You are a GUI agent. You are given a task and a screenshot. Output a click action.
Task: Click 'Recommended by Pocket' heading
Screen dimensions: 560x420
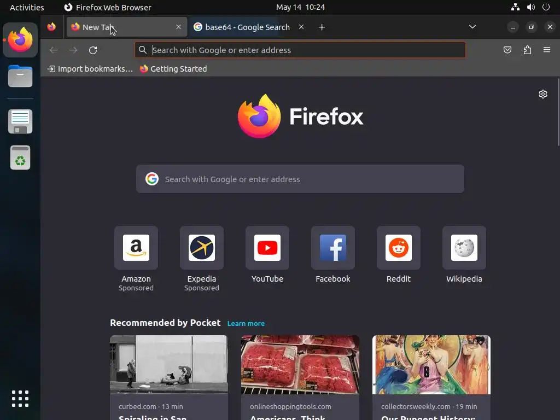[165, 323]
